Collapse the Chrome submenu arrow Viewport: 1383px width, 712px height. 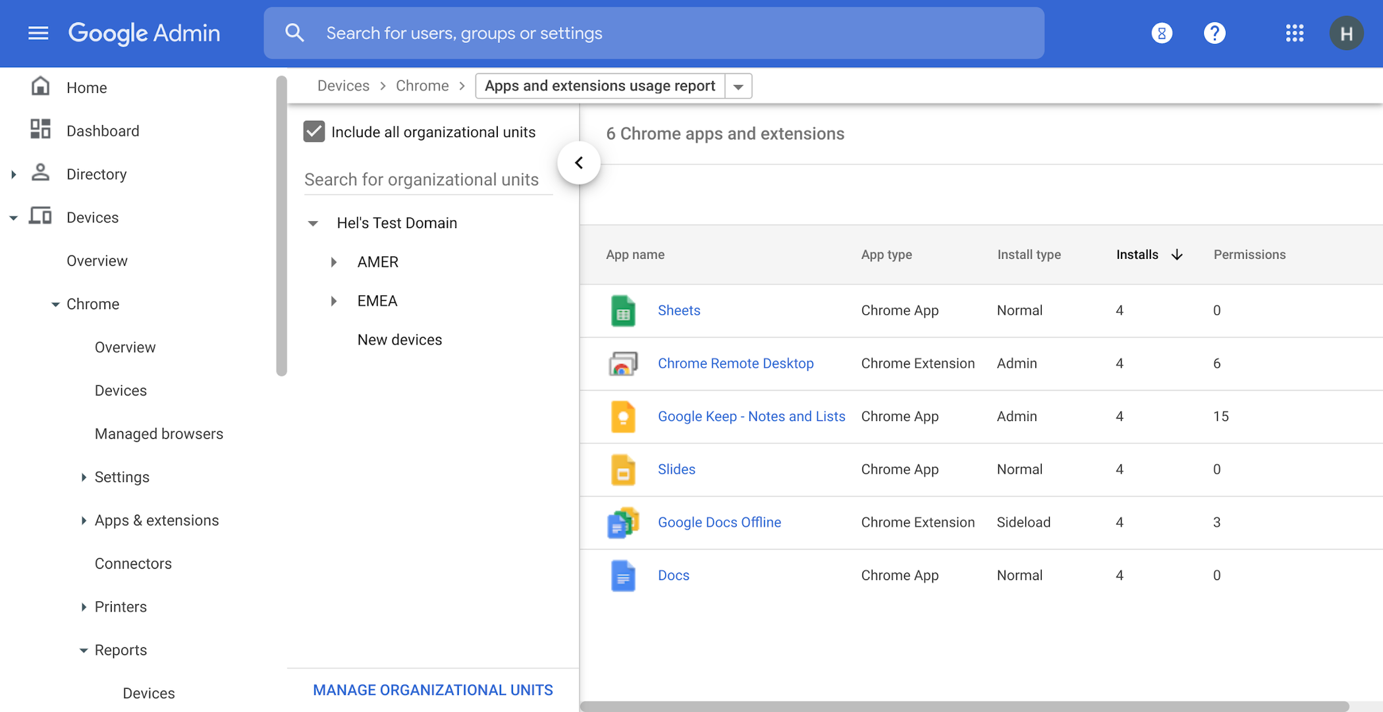55,304
